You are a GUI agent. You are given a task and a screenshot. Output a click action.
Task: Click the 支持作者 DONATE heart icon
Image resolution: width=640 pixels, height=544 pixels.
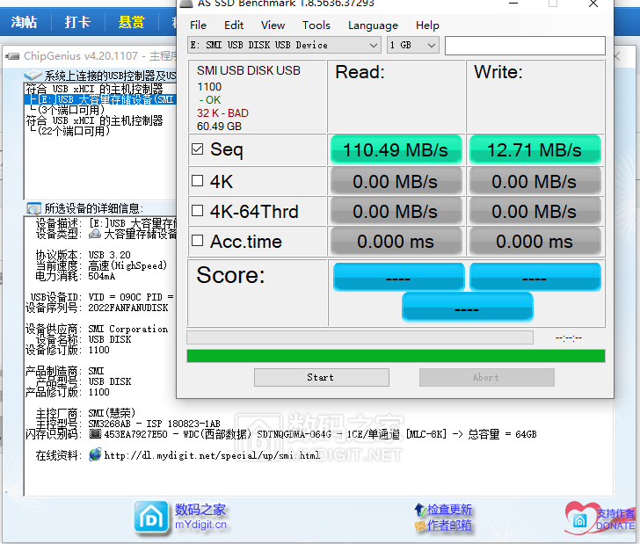tap(580, 518)
